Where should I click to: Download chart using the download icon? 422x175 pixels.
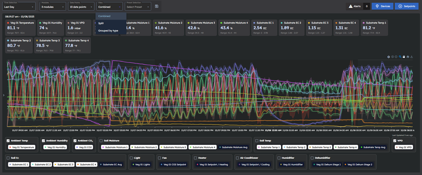pyautogui.click(x=412, y=56)
